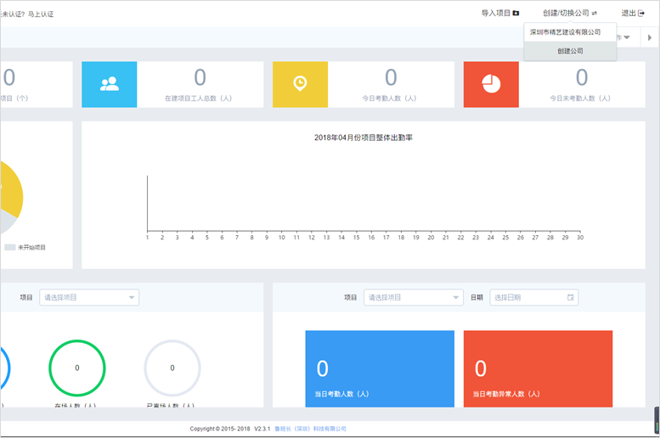Image resolution: width=660 pixels, height=438 pixels.
Task: Click the green 在场人数 circle indicator
Action: click(77, 368)
